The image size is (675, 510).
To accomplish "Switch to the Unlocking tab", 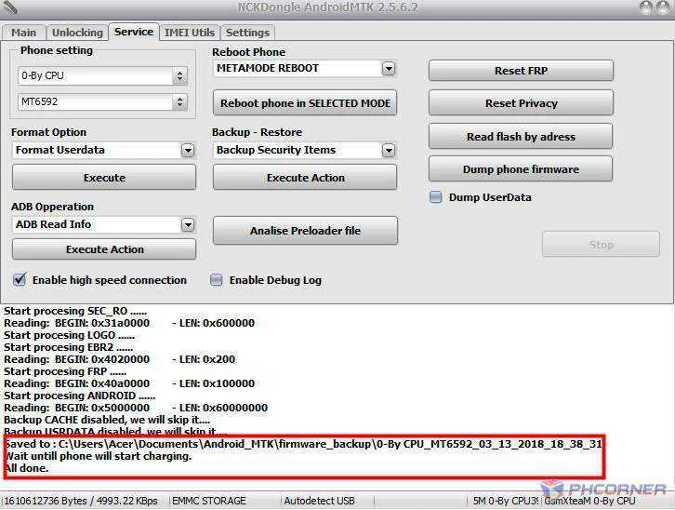I will click(77, 33).
